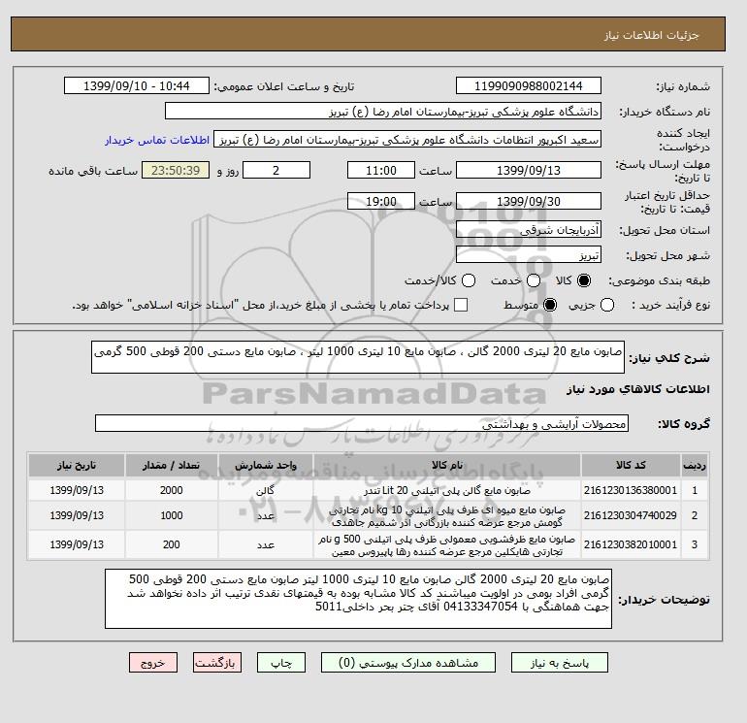Click the اطلاعات کالاهای مورد نیاز heading
The width and height of the screenshot is (747, 723).
click(x=638, y=389)
